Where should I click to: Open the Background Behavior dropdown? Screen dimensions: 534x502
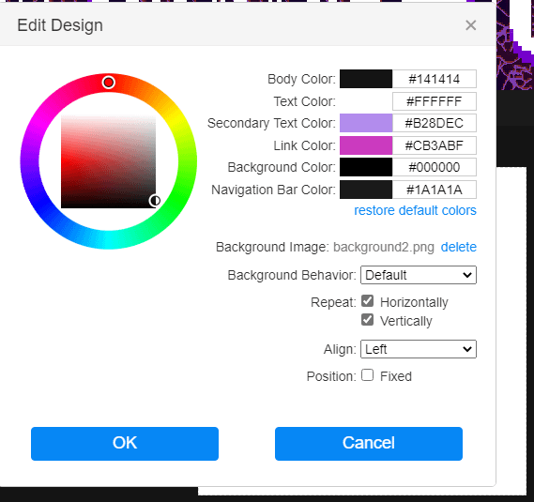pyautogui.click(x=419, y=275)
